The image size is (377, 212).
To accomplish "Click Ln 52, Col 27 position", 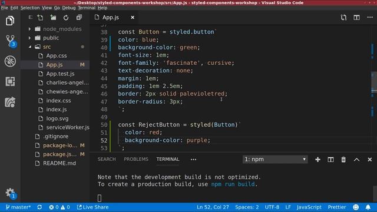I will point(213,207).
